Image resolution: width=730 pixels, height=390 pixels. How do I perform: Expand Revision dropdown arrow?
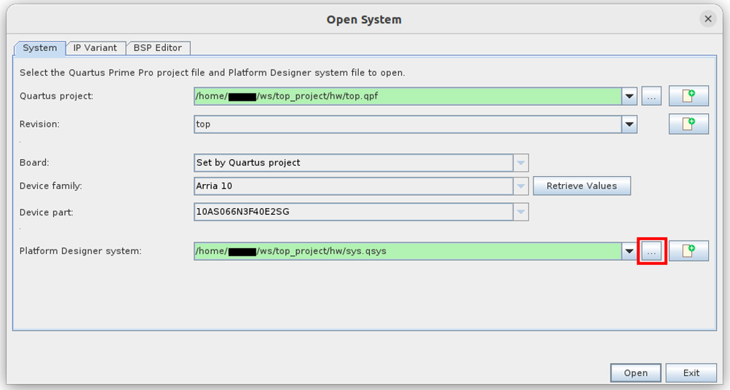click(x=629, y=124)
